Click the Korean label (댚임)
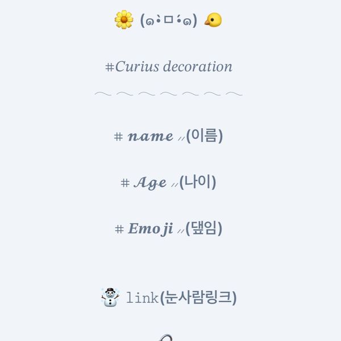The image size is (341, 341). coord(204,228)
